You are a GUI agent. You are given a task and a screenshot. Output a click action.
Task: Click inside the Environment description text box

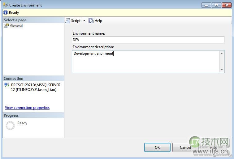(x=145, y=62)
